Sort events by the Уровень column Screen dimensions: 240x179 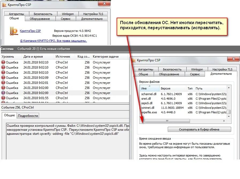pos(11,57)
